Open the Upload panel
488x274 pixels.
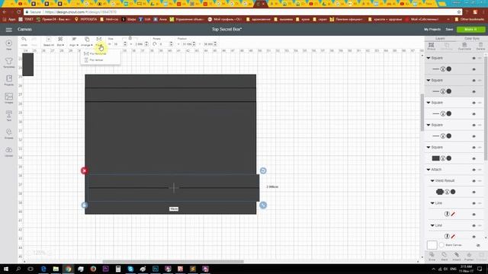pyautogui.click(x=8, y=151)
